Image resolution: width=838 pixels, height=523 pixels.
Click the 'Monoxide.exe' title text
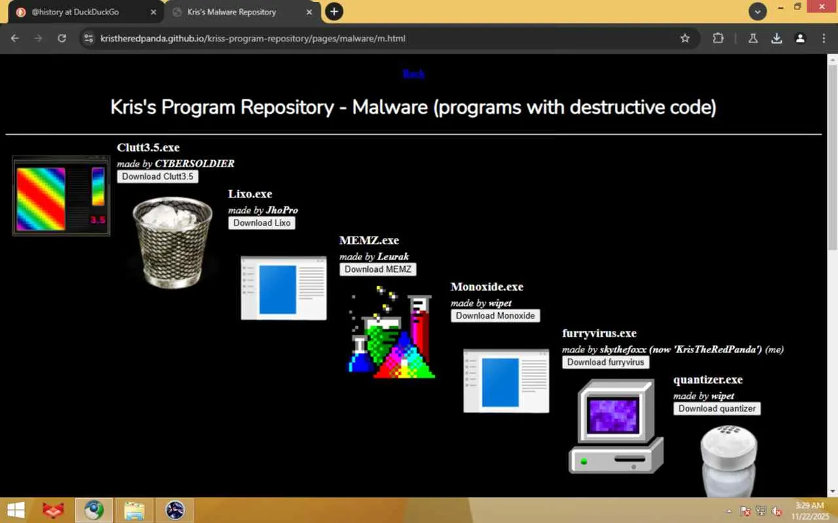[487, 287]
